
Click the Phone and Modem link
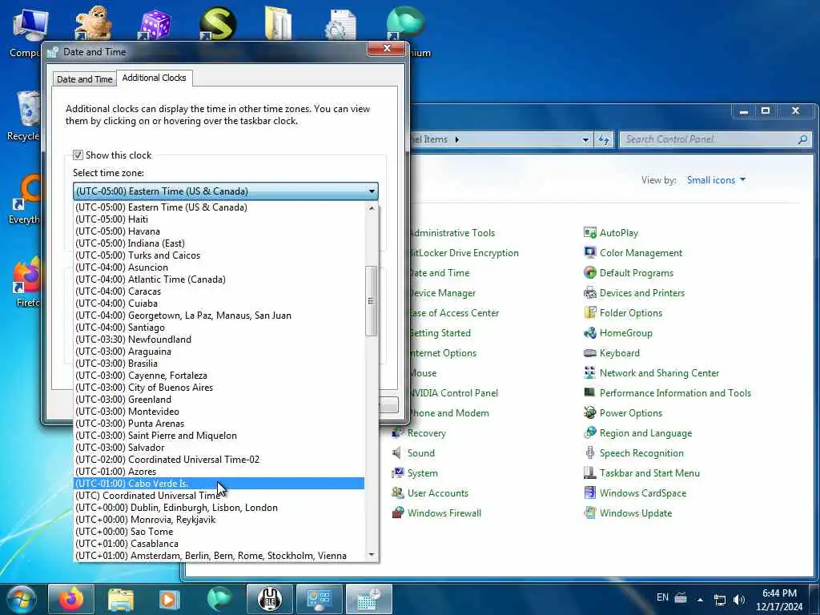point(448,412)
